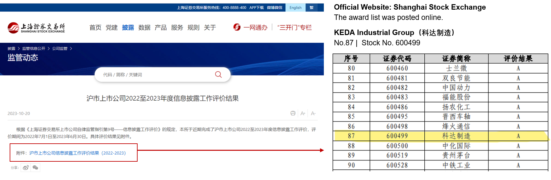Click the Shanghai Stock Exchange logo
The width and height of the screenshot is (551, 180).
click(x=36, y=28)
